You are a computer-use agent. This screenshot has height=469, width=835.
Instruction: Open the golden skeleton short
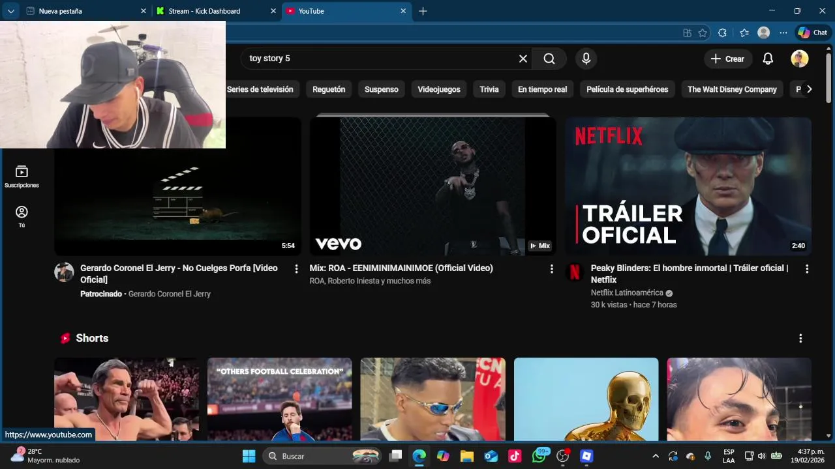pos(586,399)
